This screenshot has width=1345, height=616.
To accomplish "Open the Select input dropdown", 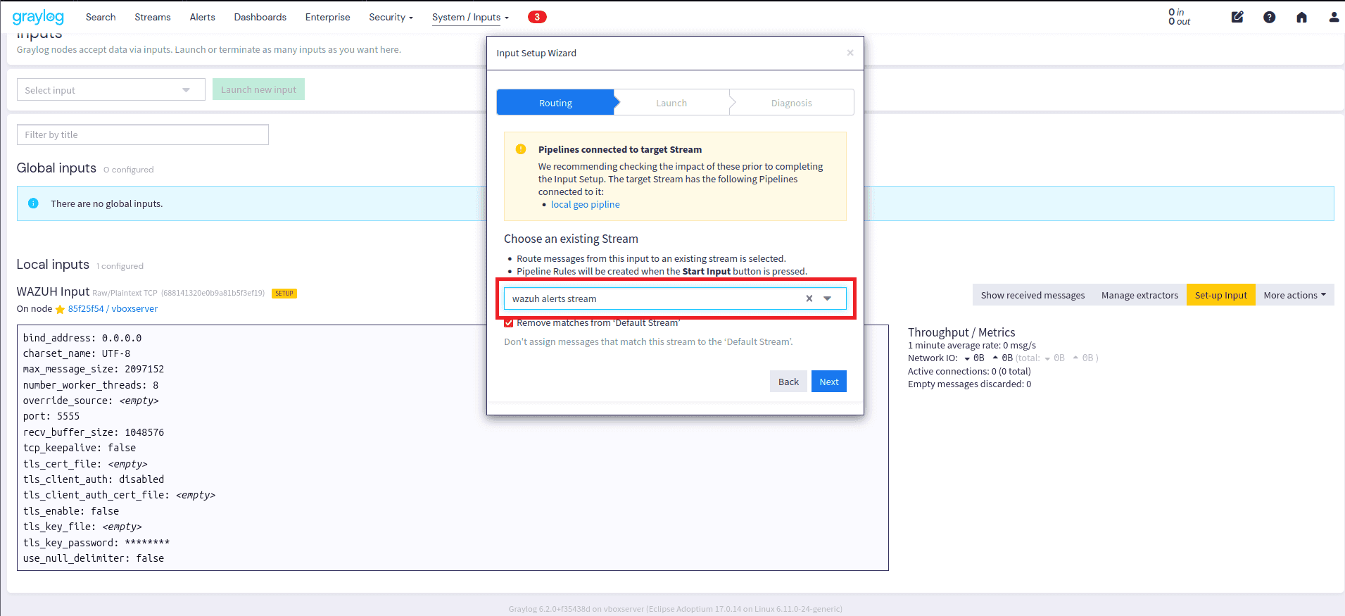I will (x=110, y=90).
